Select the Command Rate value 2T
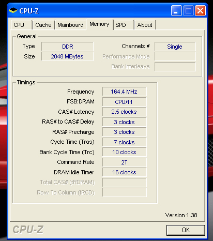Image resolution: width=213 pixels, height=241 pixels. 124,162
